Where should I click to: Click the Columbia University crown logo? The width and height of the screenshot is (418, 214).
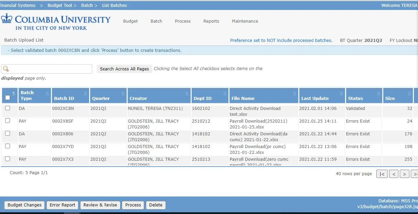(x=6, y=19)
